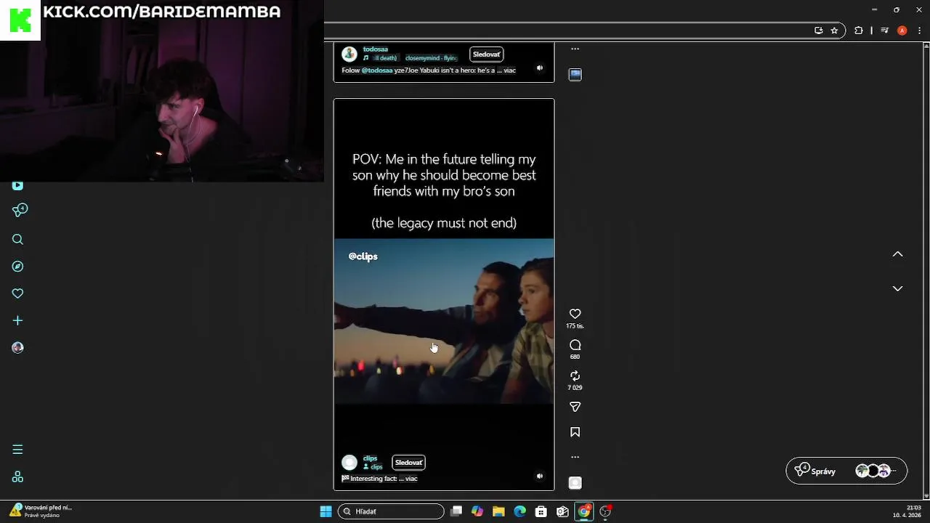Bookmark this page with the star icon
This screenshot has width=930, height=523.
coord(834,31)
